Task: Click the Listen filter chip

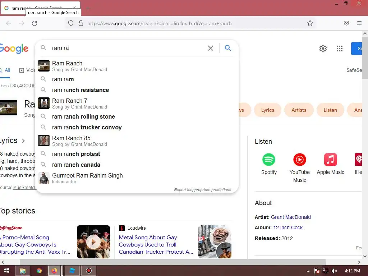Action: click(330, 110)
